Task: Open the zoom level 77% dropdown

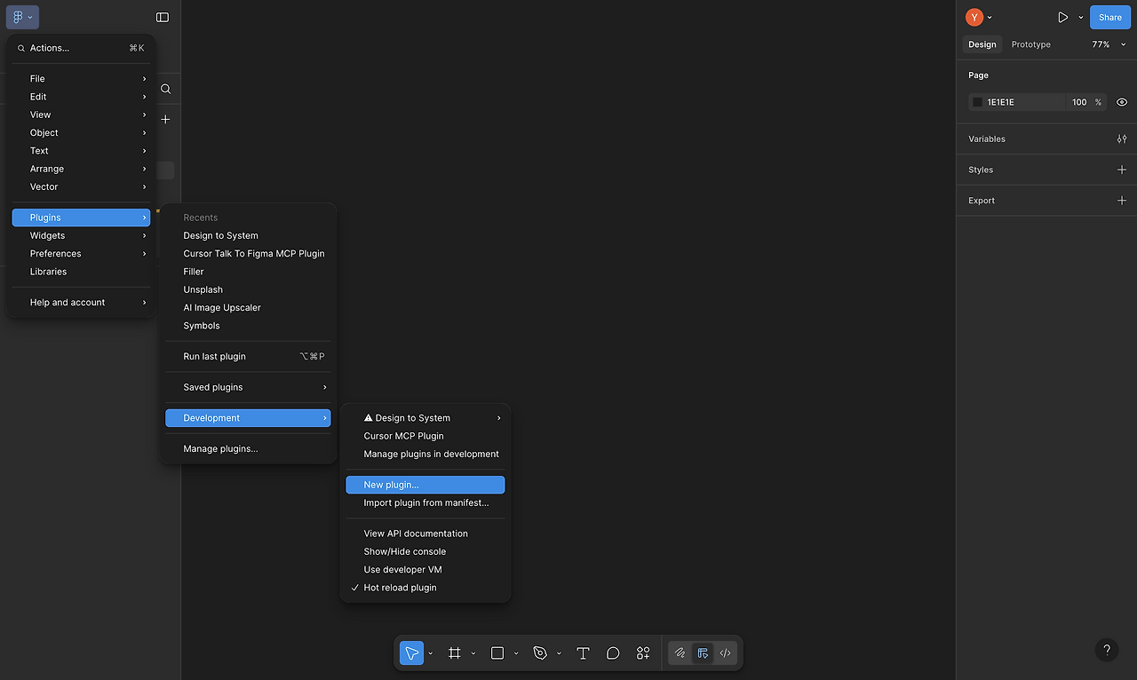Action: (1109, 44)
